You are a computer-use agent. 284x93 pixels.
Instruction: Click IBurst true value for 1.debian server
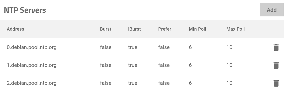pos(133,65)
